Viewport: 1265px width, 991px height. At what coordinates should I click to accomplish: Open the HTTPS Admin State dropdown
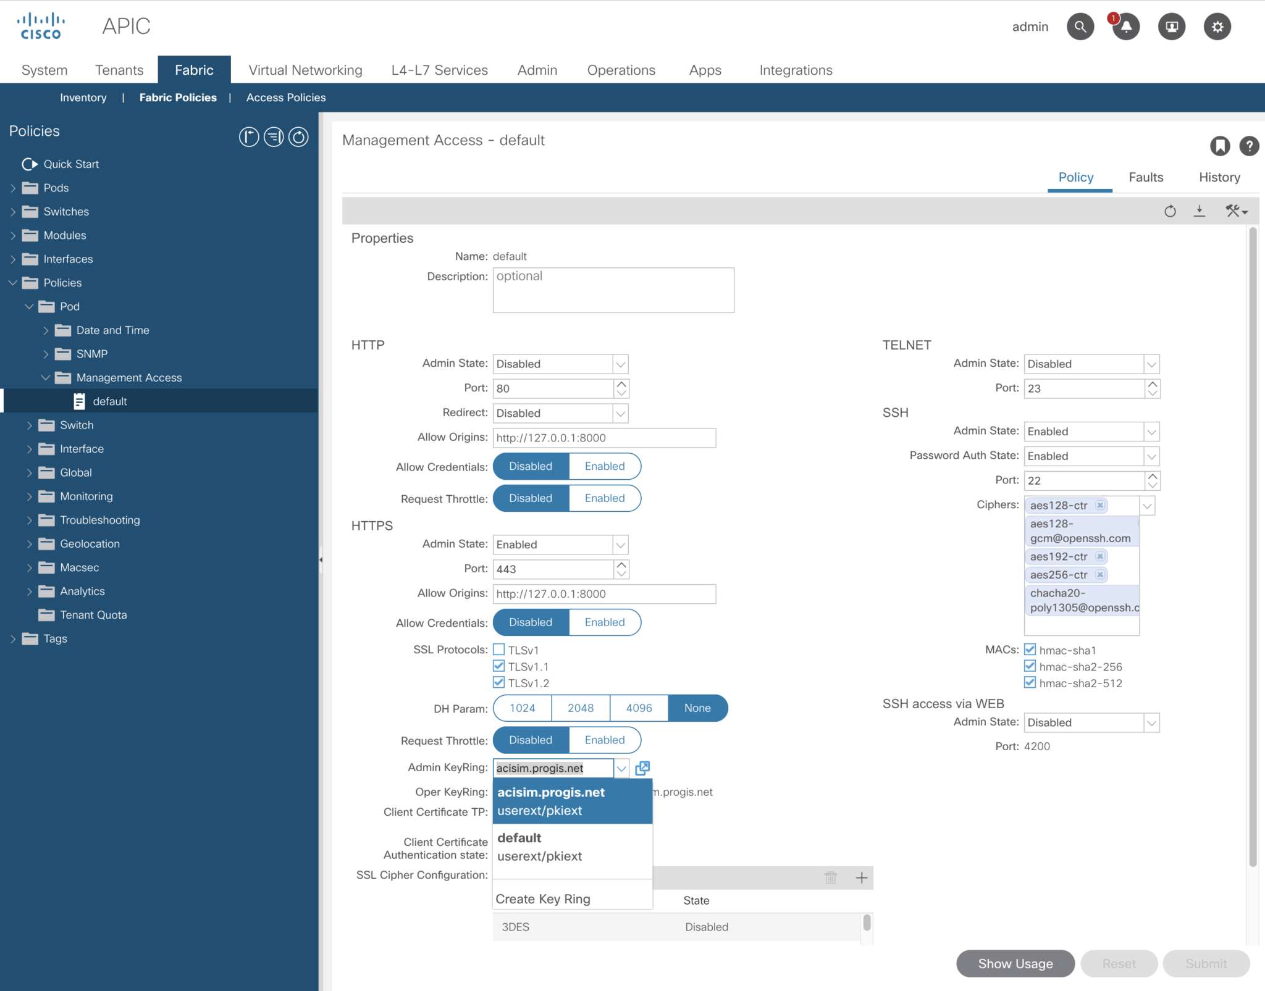[x=621, y=545]
